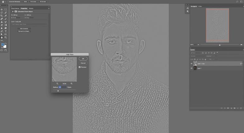Switch to the Color tab

click(x=200, y=6)
